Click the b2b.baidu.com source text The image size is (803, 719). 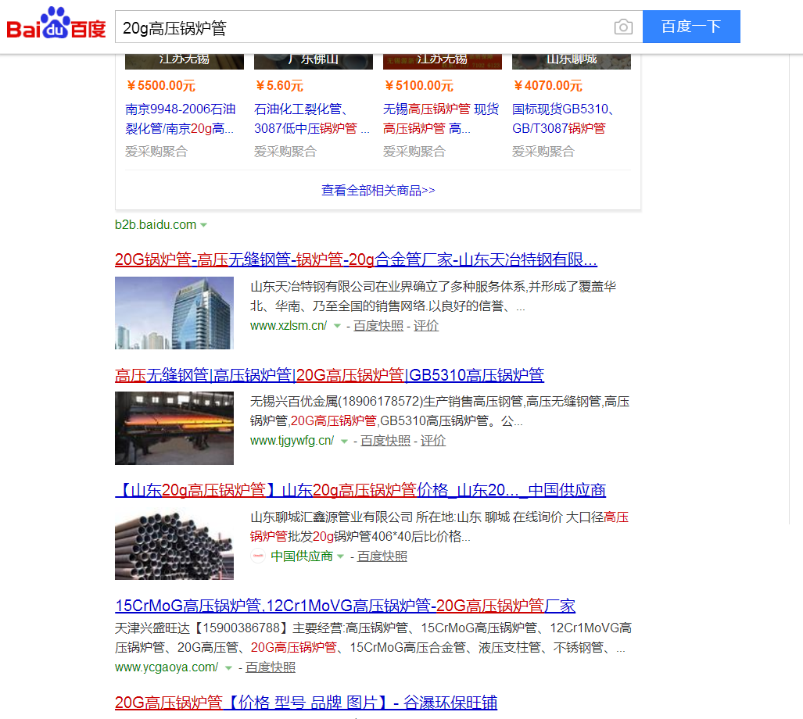[x=156, y=224]
